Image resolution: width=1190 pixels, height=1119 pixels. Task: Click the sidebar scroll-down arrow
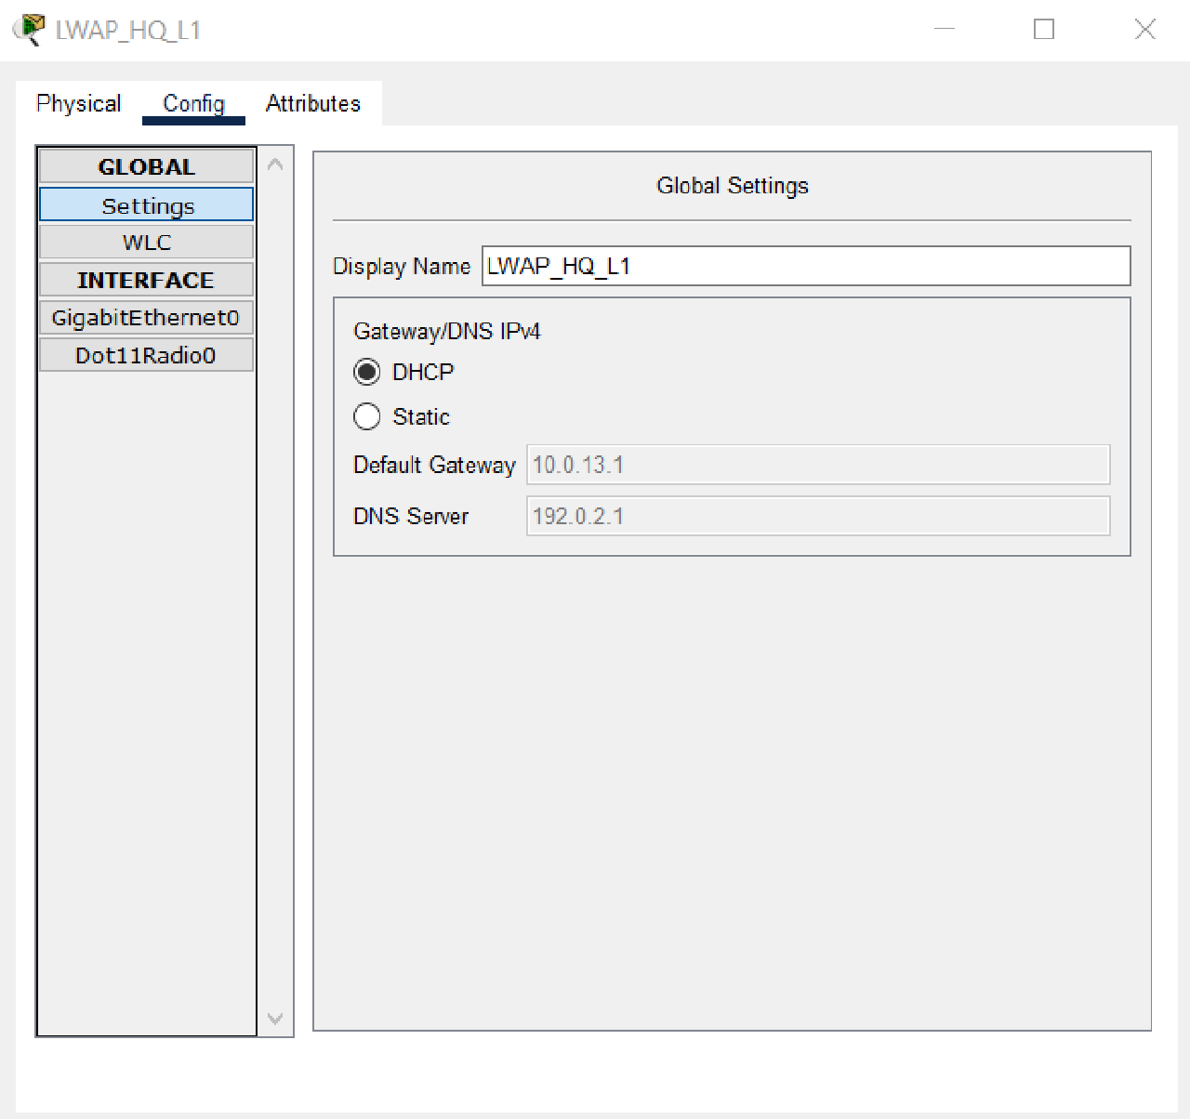coord(275,1019)
